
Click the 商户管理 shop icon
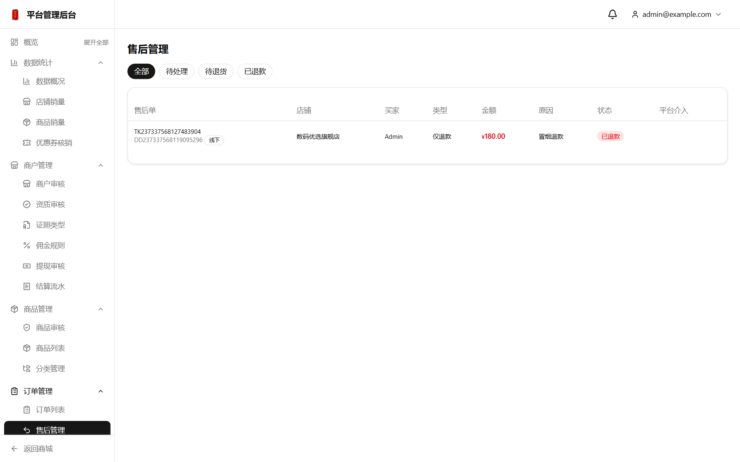tap(14, 165)
